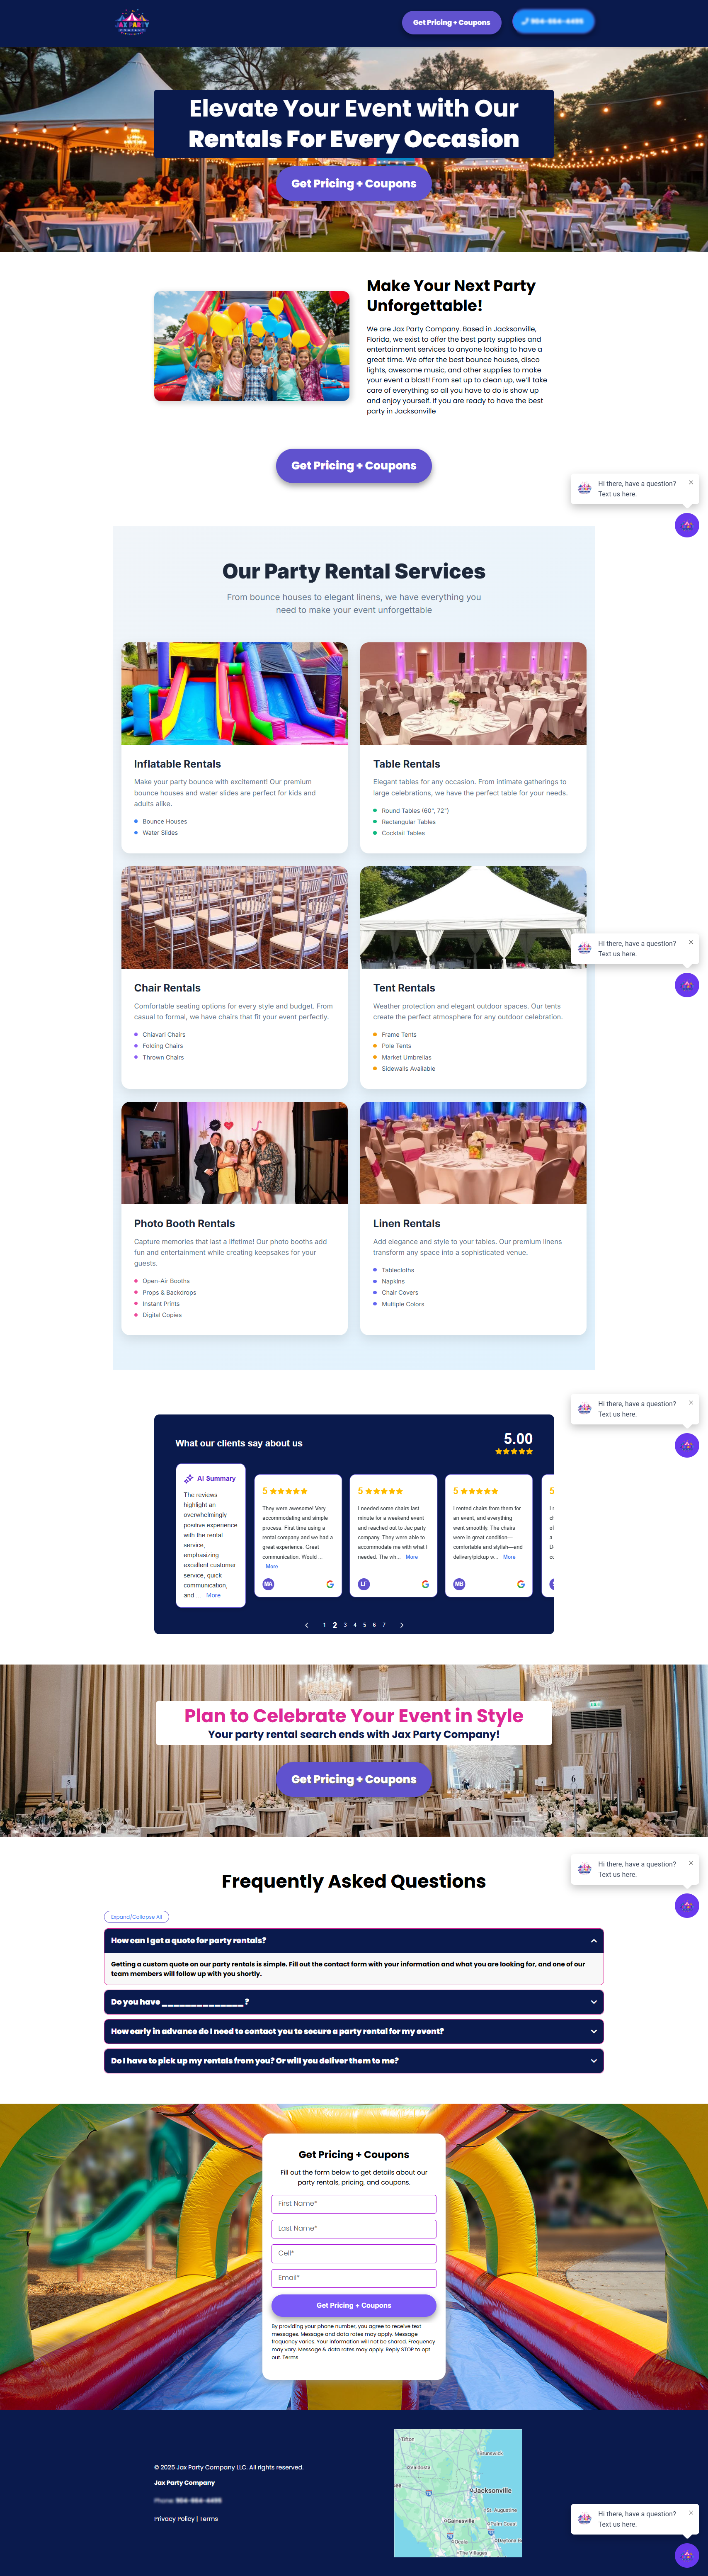Image resolution: width=708 pixels, height=2576 pixels.
Task: Focus the Email field
Action: coord(354,2278)
